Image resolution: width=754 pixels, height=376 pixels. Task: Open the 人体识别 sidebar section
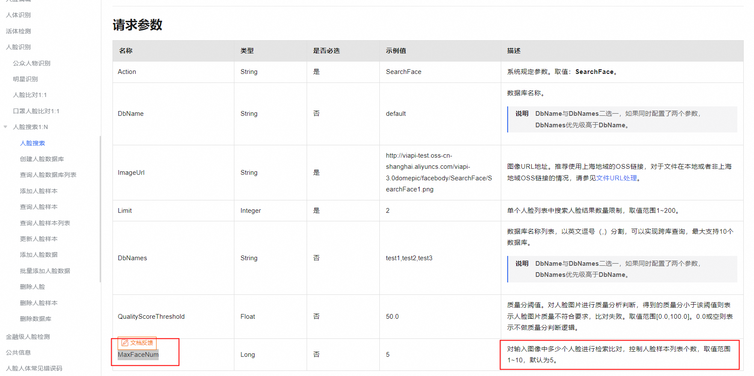click(x=18, y=15)
